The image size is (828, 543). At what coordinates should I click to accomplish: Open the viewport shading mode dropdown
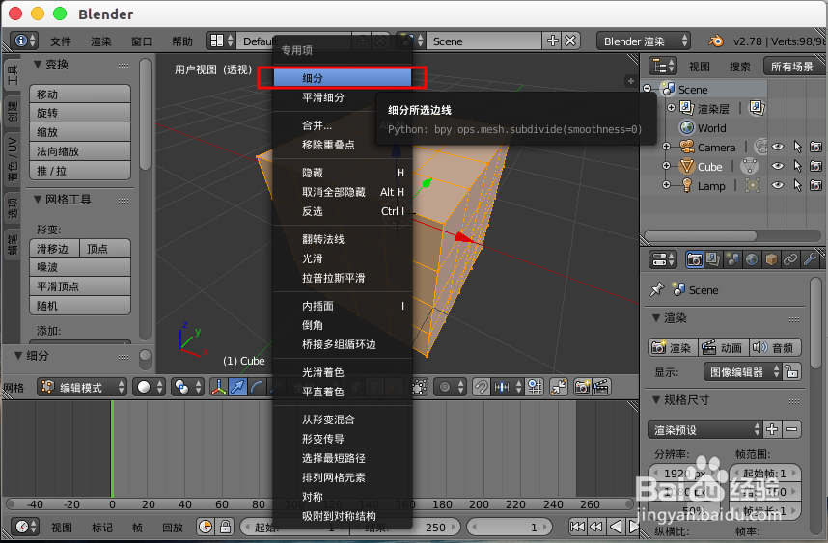pos(149,388)
